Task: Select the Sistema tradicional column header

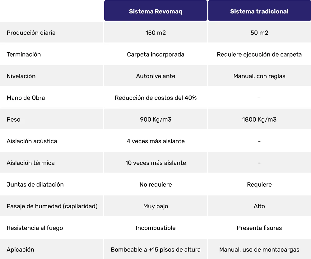Action: click(259, 11)
